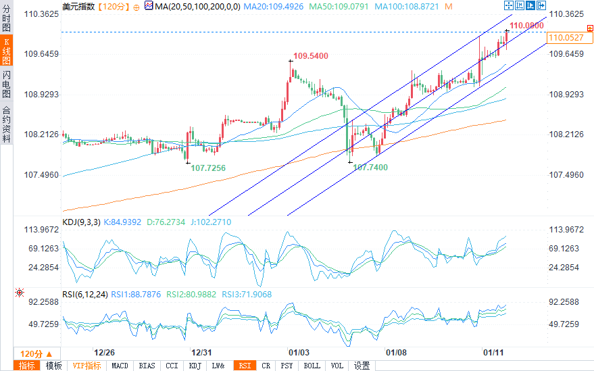Click the 01/03 date marker
Viewport: 594px width, 371px height.
coord(299,353)
